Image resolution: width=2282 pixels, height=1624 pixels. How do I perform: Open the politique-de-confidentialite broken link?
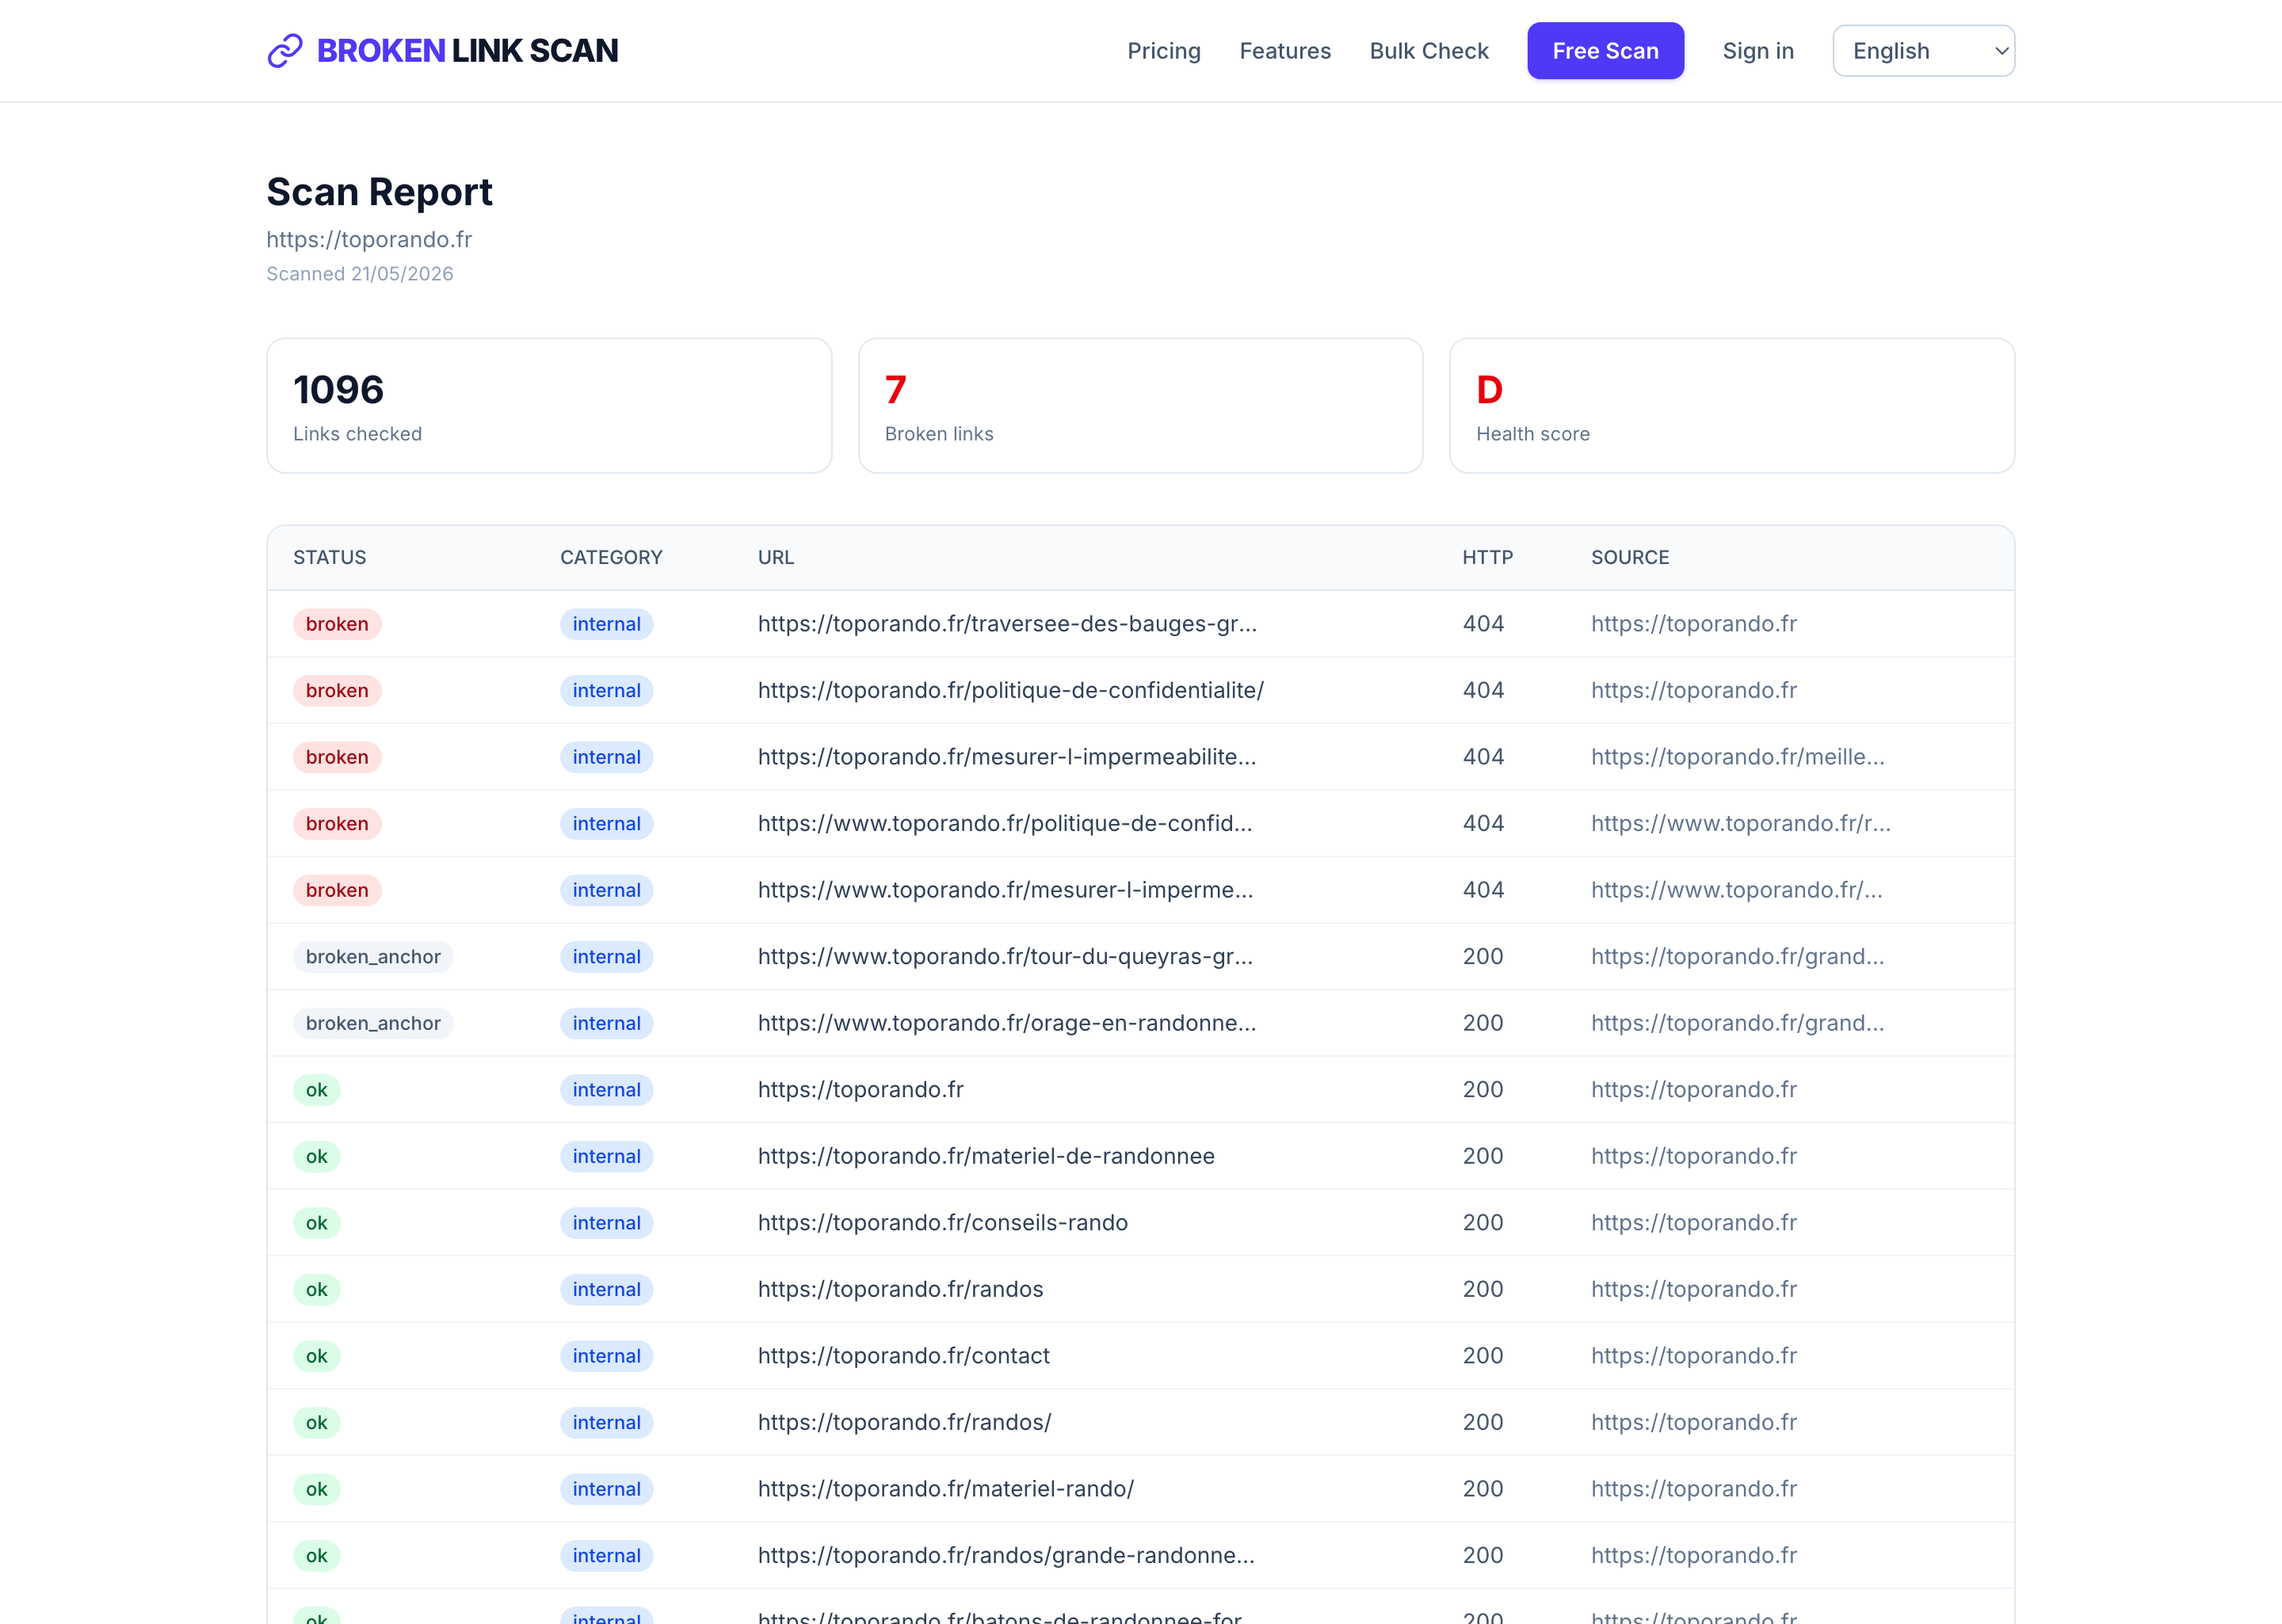1010,690
